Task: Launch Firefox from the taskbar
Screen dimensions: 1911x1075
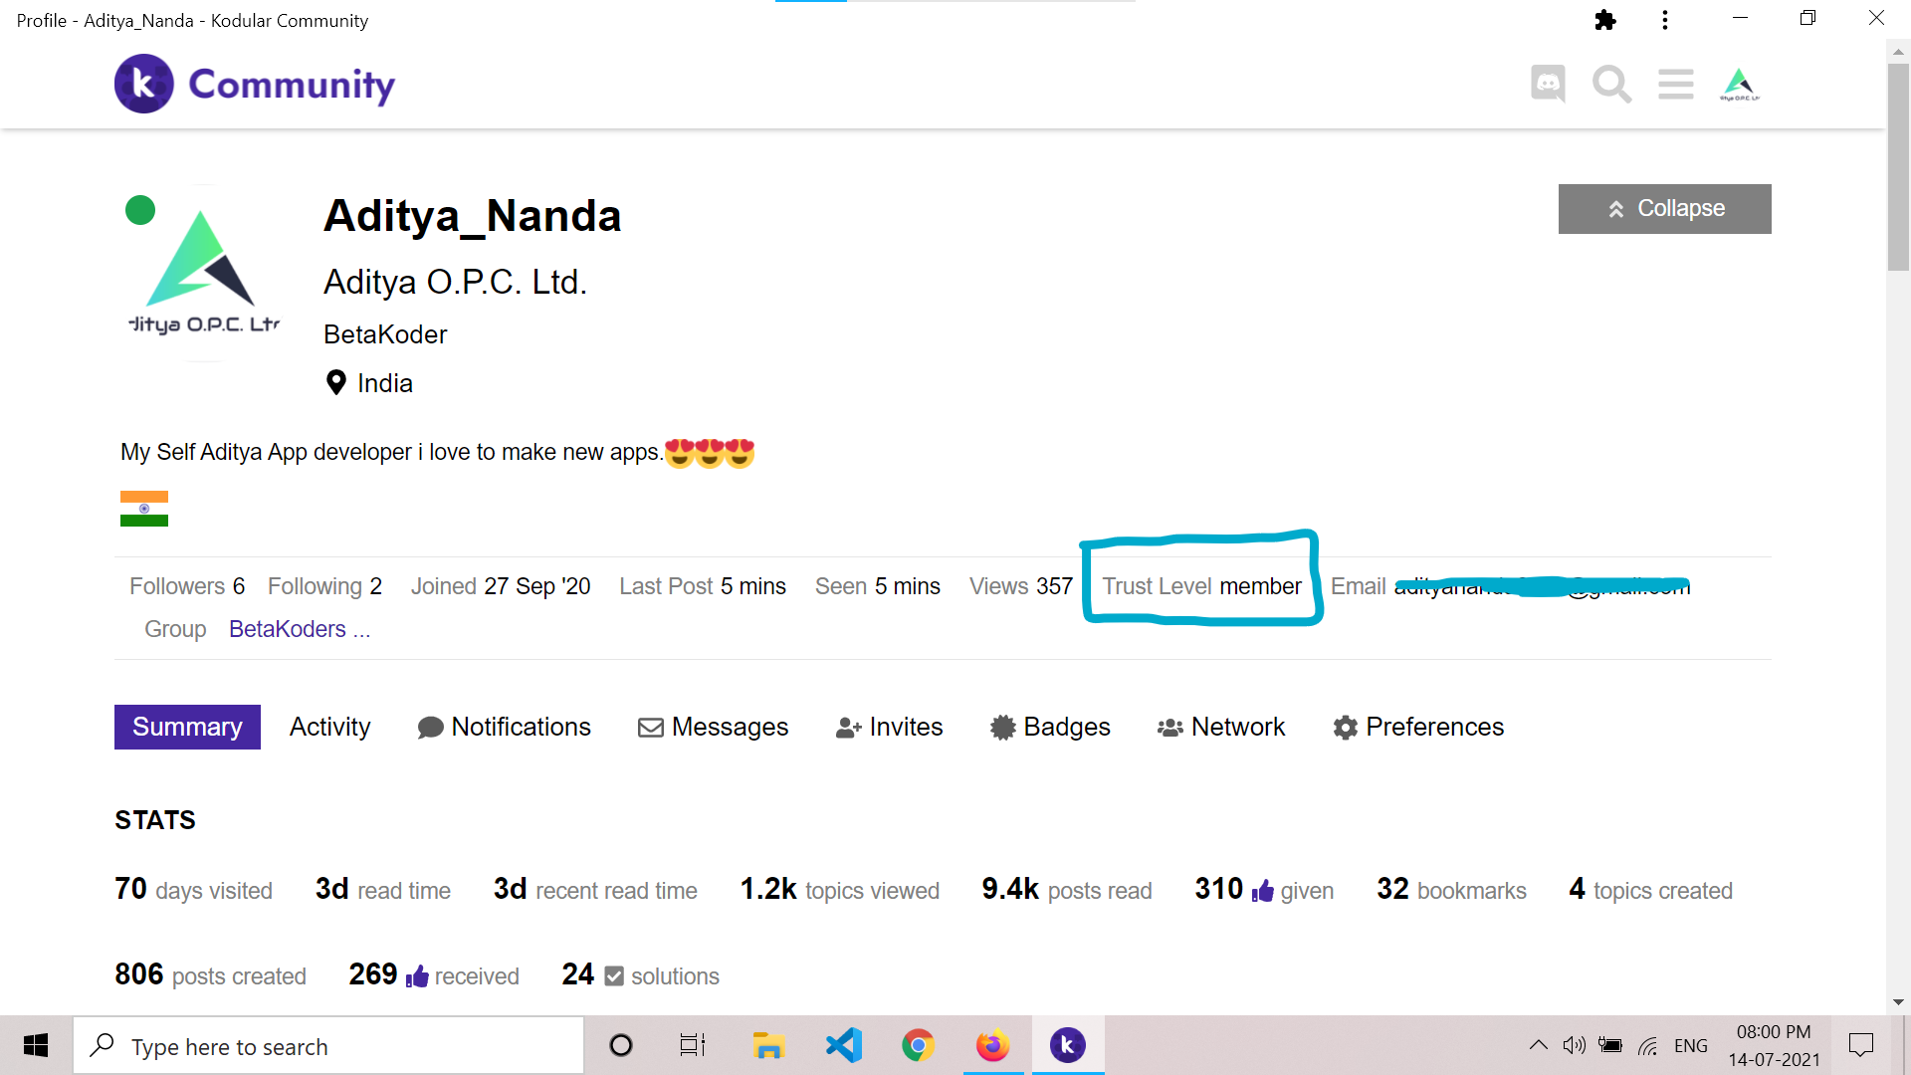Action: pyautogui.click(x=992, y=1045)
